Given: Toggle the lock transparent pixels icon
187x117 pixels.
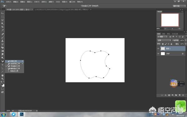Looking at the screenshot, I should (163, 44).
